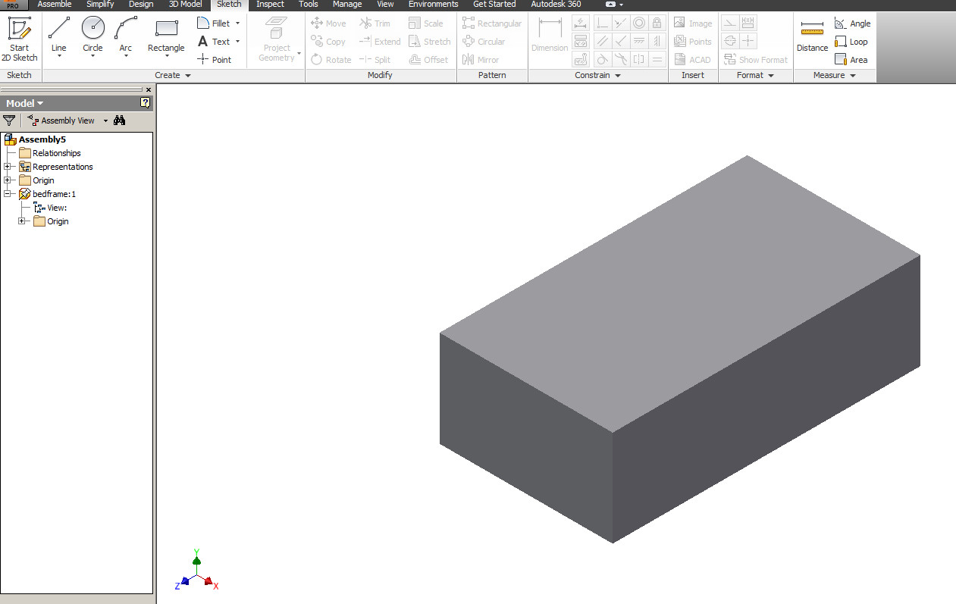
Task: Open the Tools menu tab
Action: click(308, 5)
